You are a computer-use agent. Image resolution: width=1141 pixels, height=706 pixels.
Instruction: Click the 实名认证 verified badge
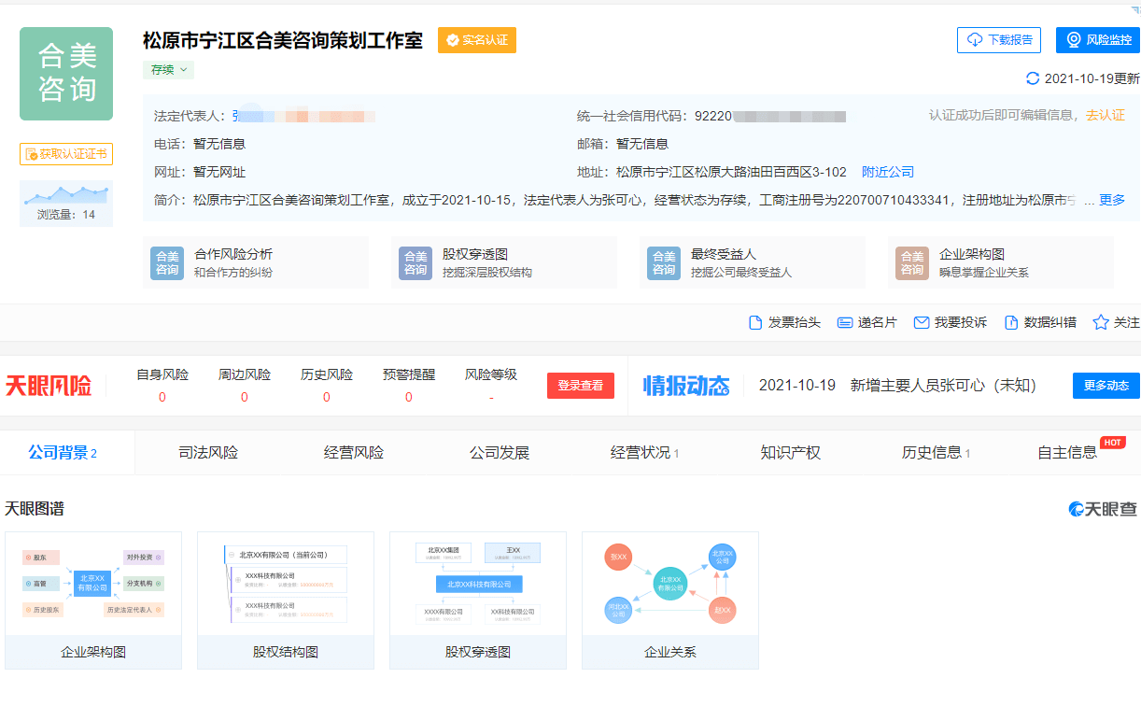tap(476, 40)
